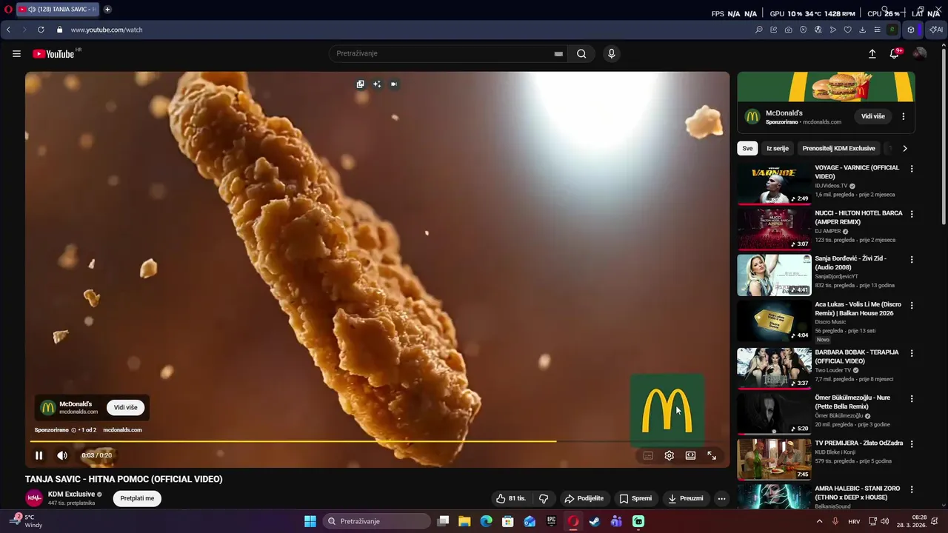Image resolution: width=948 pixels, height=533 pixels.
Task: Open options menu for the McDonald's sidebar ad
Action: click(x=904, y=116)
